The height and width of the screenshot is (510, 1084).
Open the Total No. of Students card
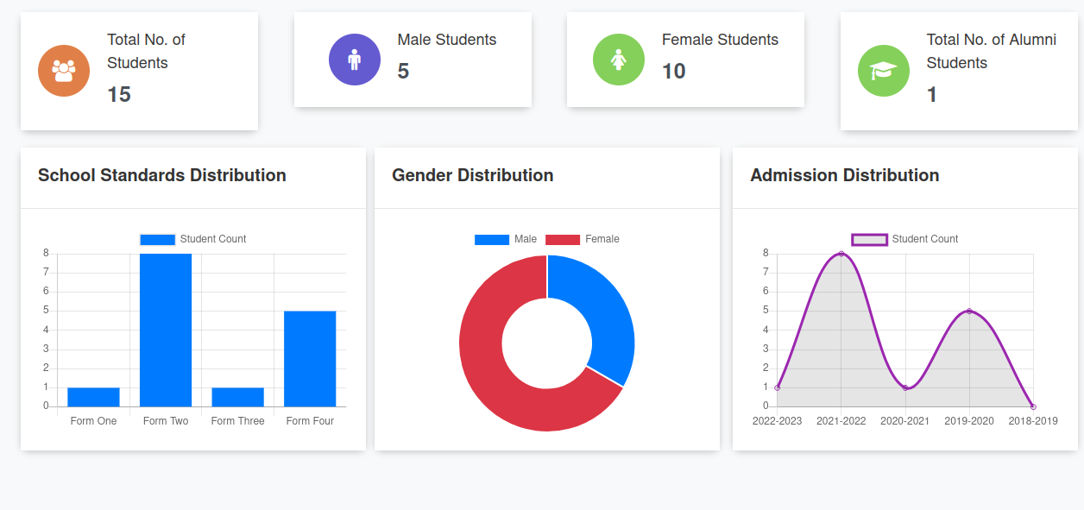(x=138, y=70)
